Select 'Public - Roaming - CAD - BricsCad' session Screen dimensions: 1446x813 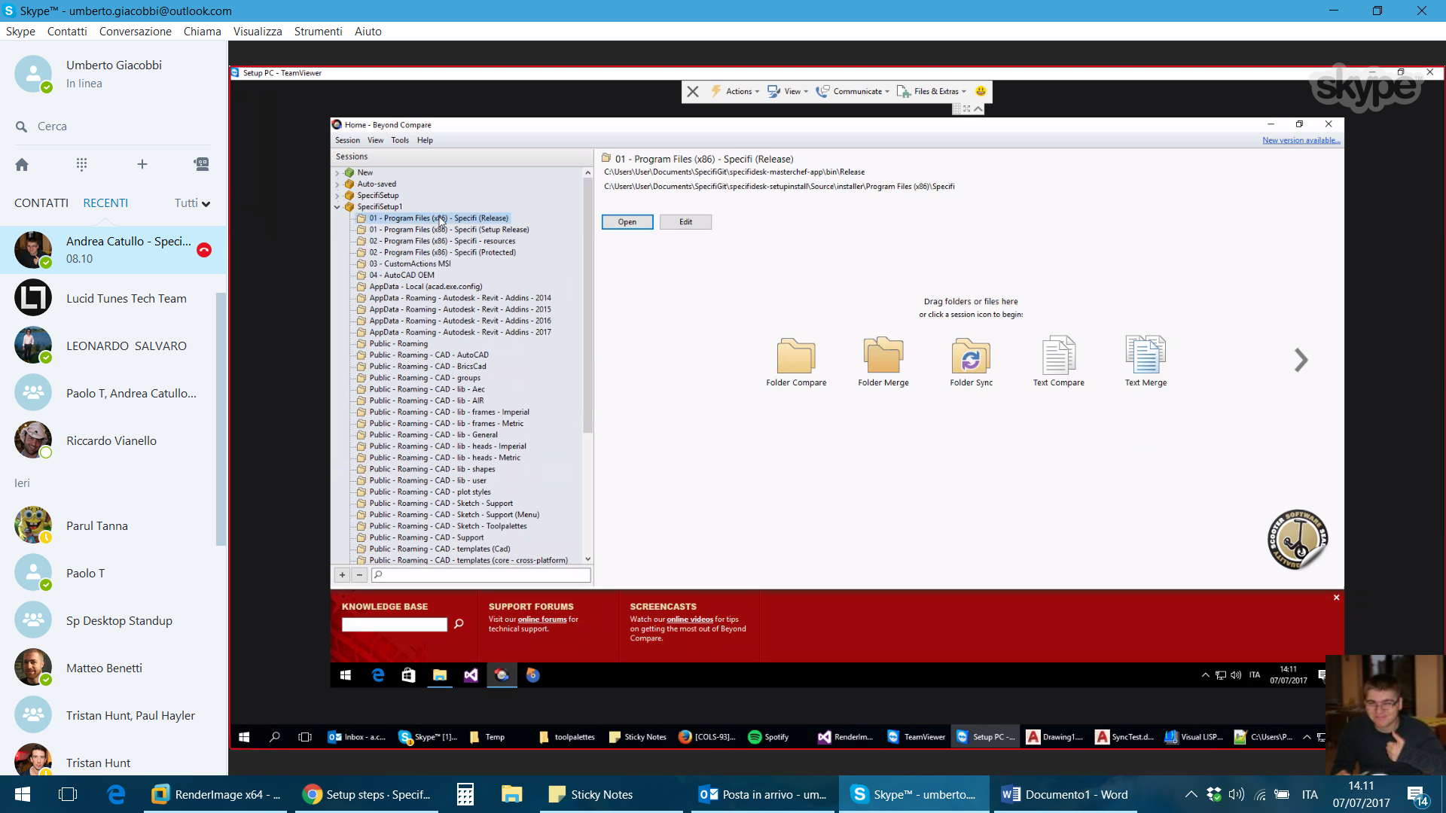[428, 367]
